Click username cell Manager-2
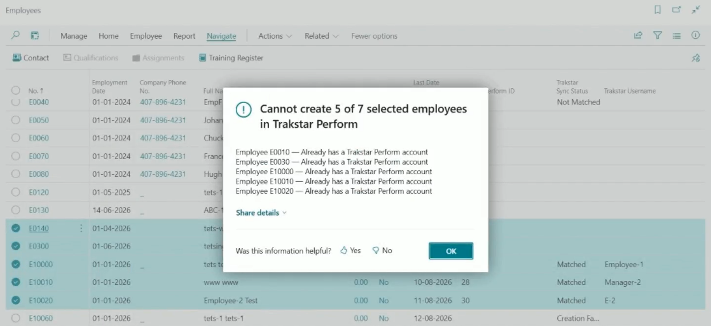This screenshot has height=326, width=711. point(623,282)
